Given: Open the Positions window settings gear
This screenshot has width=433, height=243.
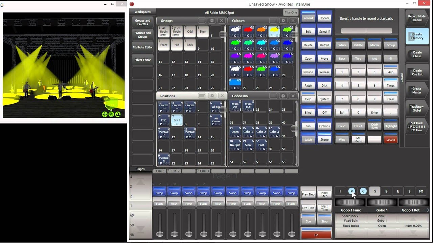Looking at the screenshot, I should pos(212,96).
